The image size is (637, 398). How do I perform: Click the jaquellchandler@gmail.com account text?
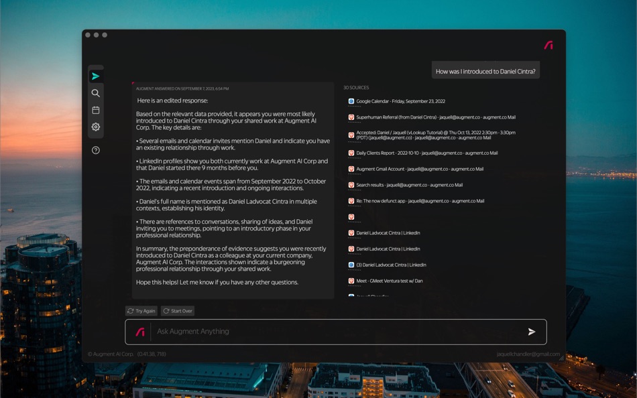[x=528, y=354]
